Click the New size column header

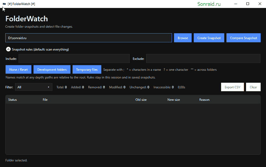(174, 100)
